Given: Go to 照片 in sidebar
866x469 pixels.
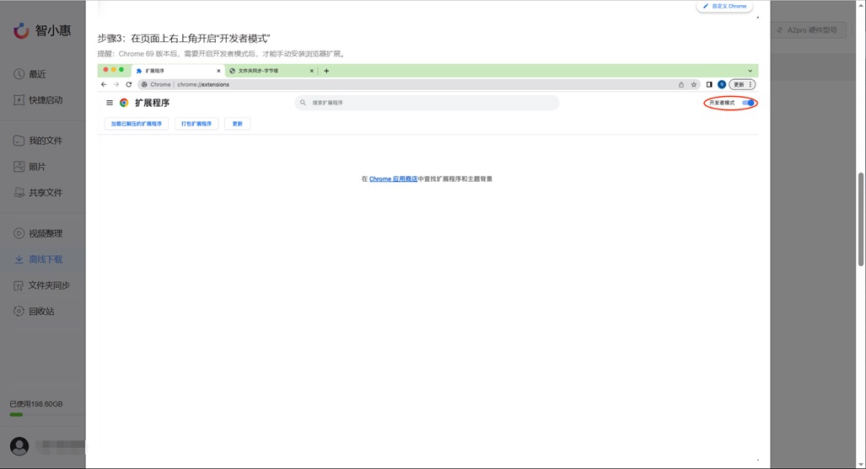Looking at the screenshot, I should click(37, 167).
